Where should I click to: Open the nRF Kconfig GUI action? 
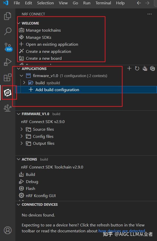click(41, 196)
